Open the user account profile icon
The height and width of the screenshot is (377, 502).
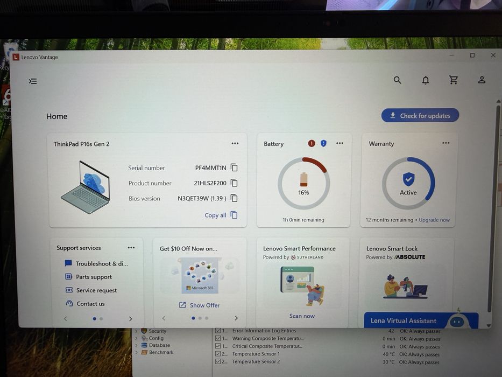(x=482, y=80)
